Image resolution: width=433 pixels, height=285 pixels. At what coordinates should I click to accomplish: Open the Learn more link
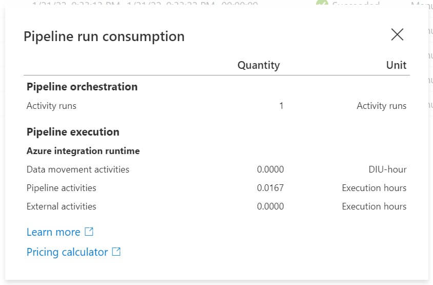[x=53, y=232]
